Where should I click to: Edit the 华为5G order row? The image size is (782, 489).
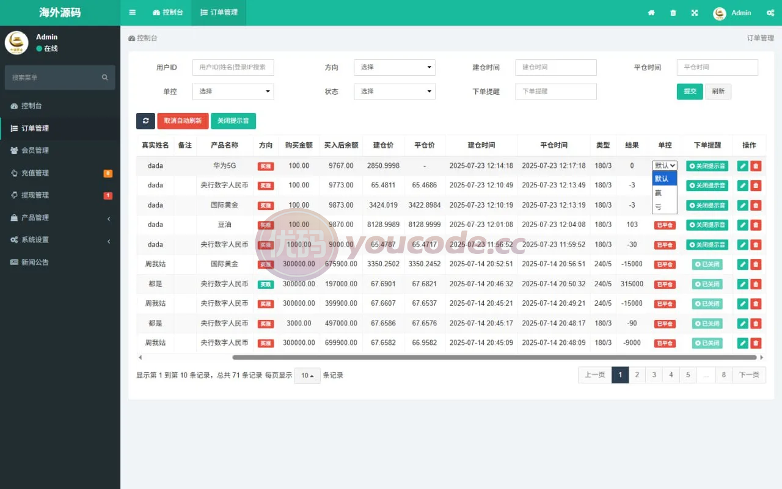[x=743, y=166]
